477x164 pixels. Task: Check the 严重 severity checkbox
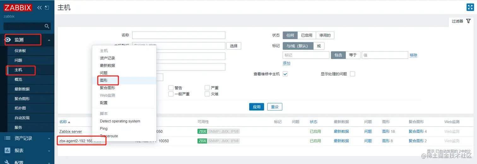(x=207, y=88)
